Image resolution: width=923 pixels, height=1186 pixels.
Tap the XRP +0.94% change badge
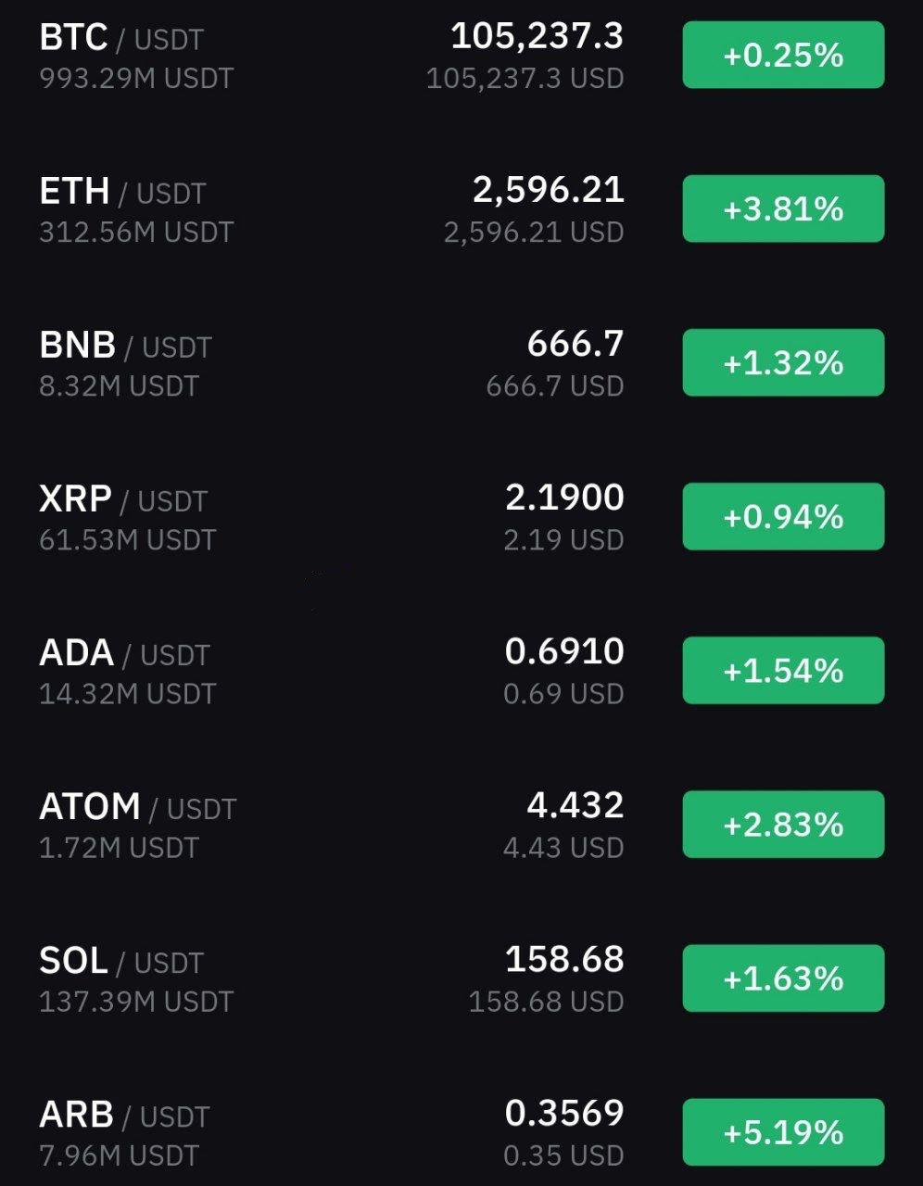(783, 516)
